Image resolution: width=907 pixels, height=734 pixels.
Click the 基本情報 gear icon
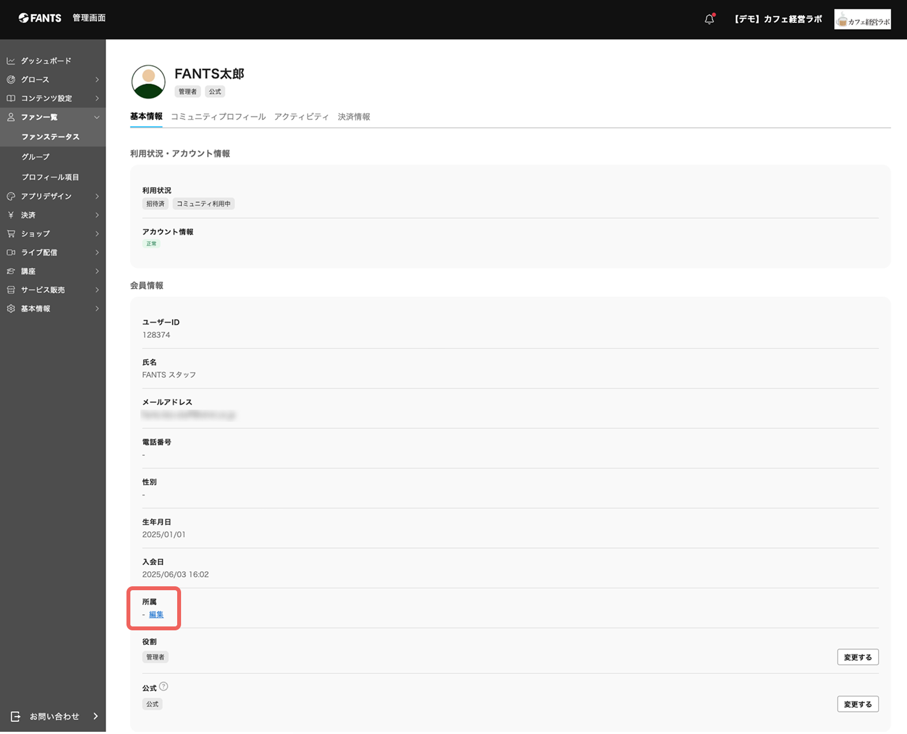11,309
